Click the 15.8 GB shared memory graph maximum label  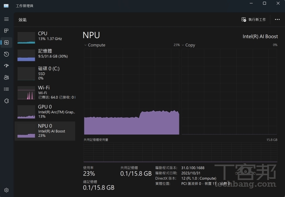272,140
